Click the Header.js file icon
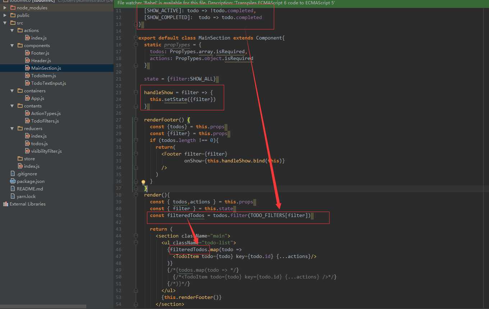 coord(28,60)
